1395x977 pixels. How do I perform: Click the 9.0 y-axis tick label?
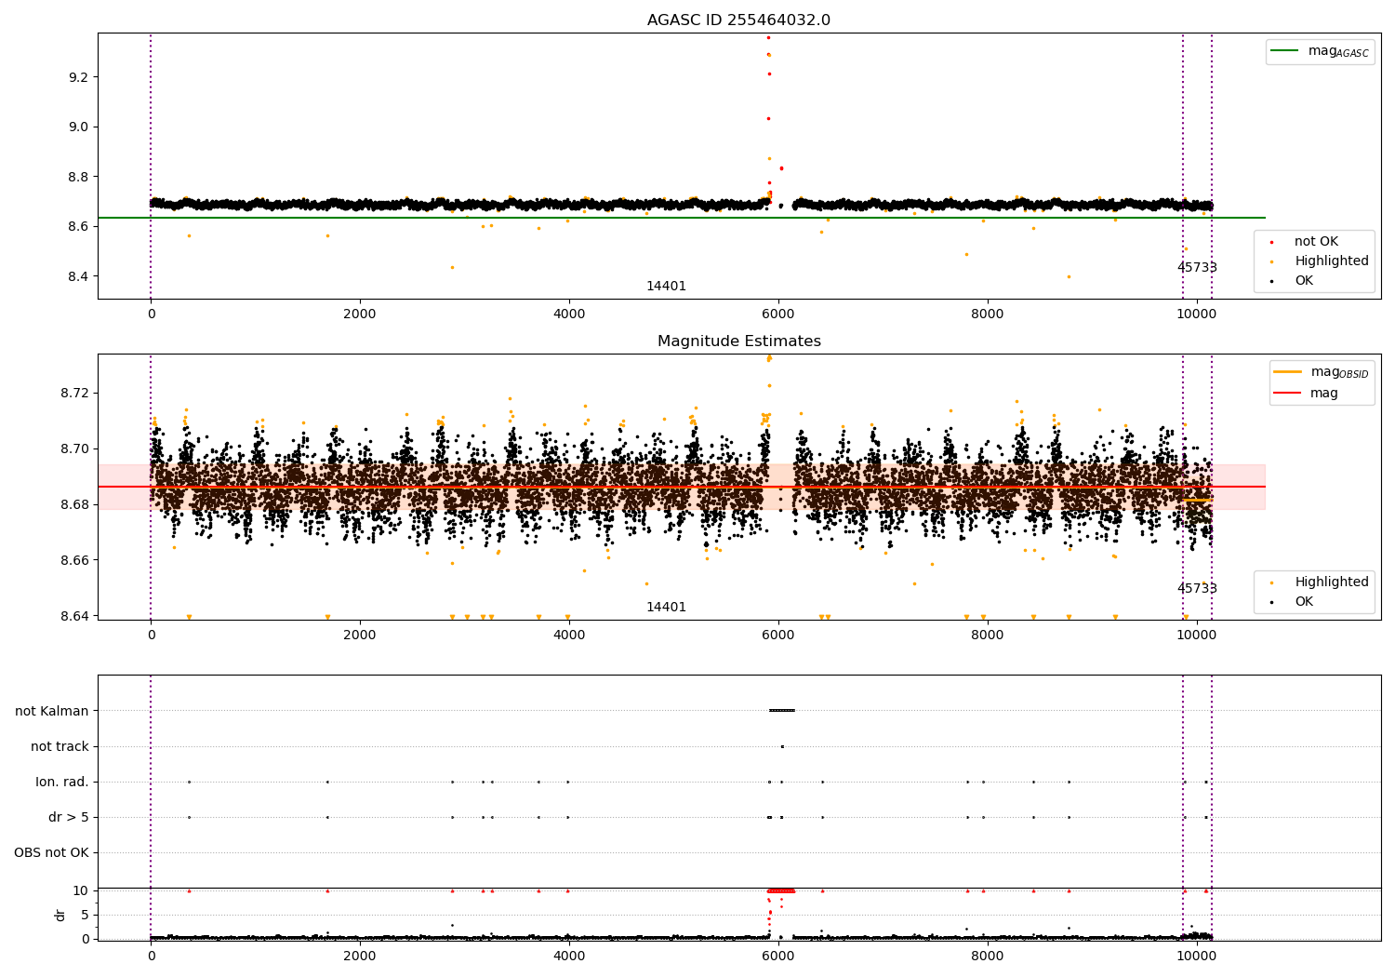(x=77, y=127)
